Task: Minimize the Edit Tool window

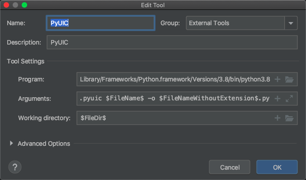Action: tap(15, 4)
